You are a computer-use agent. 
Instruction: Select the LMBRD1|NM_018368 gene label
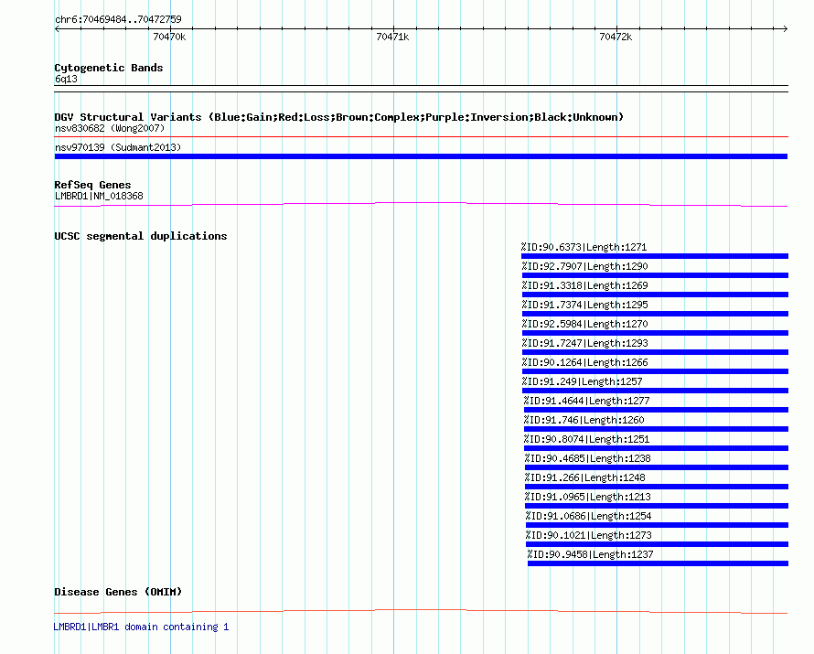click(x=99, y=196)
